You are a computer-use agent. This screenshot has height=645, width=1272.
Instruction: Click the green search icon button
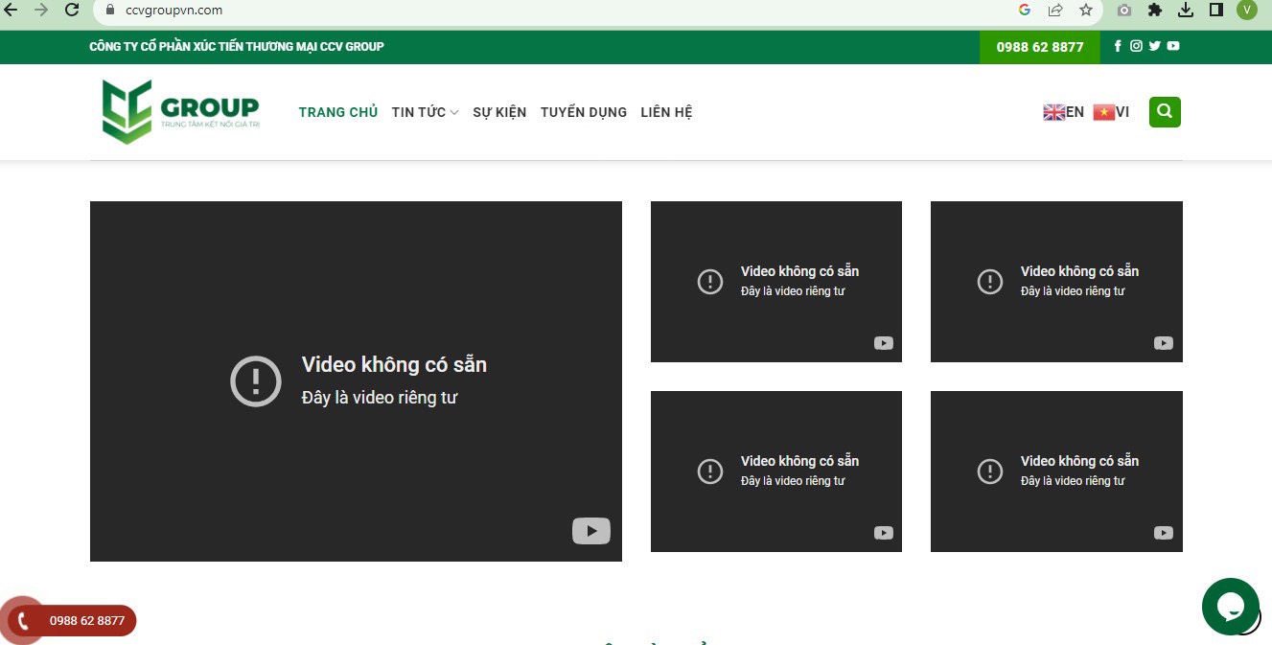click(x=1165, y=112)
